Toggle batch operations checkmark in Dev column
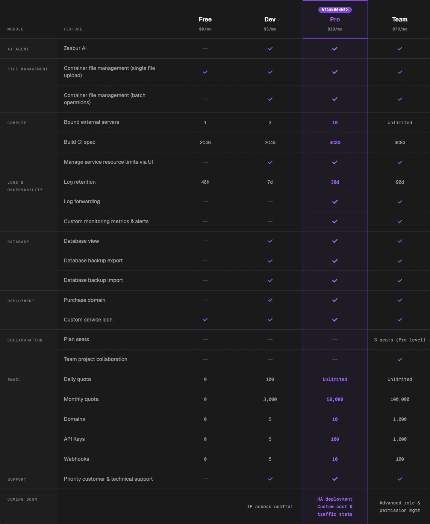430x524 pixels. tap(270, 99)
